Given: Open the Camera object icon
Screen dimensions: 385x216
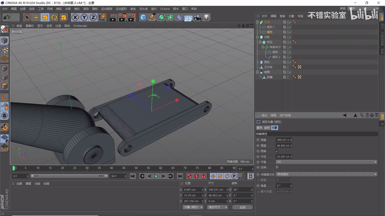Looking at the screenshot, I should tap(197, 18).
